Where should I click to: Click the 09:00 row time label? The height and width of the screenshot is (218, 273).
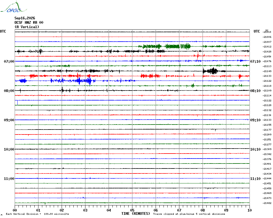pos(9,120)
